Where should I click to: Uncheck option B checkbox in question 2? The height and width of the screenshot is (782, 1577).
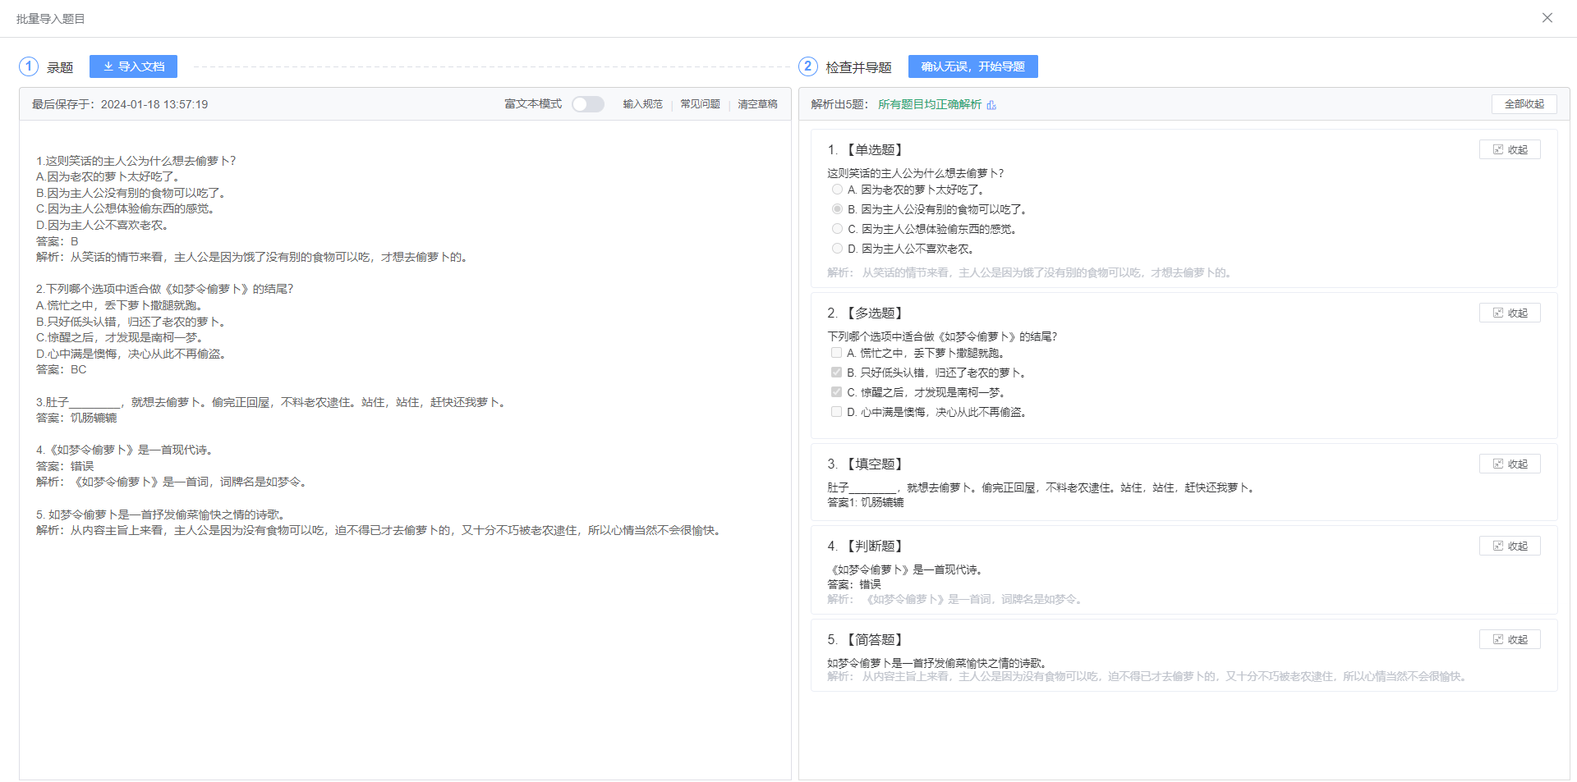click(x=836, y=373)
